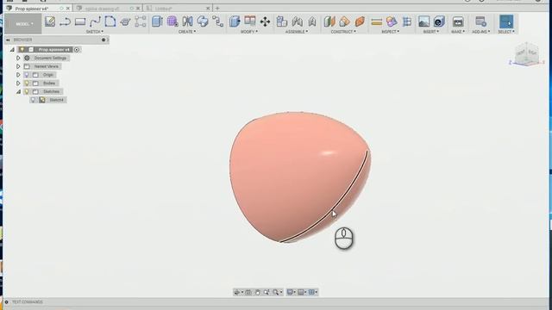Click the 3D Print make icon
This screenshot has height=310, width=552.
[x=458, y=22]
